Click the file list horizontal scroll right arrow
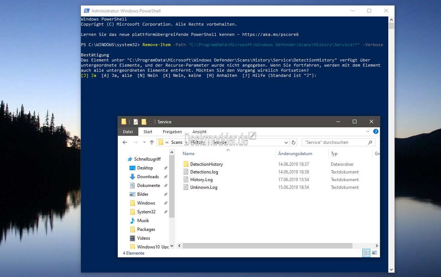This screenshot has height=277, width=441. (x=377, y=246)
